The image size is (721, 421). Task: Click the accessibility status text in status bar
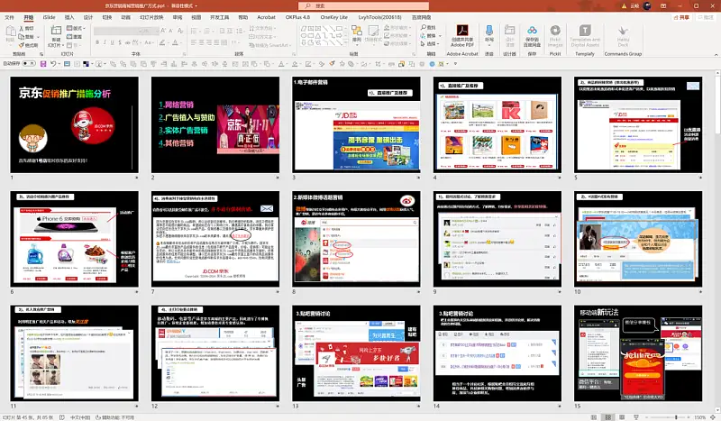pos(115,417)
